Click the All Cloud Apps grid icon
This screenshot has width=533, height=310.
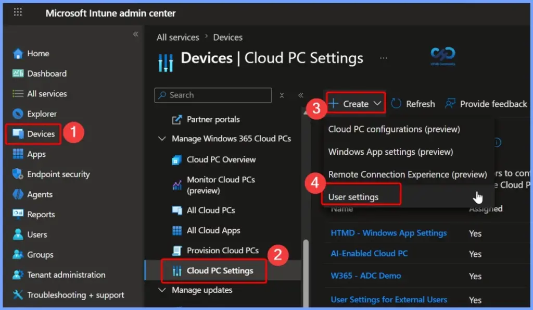pos(177,230)
